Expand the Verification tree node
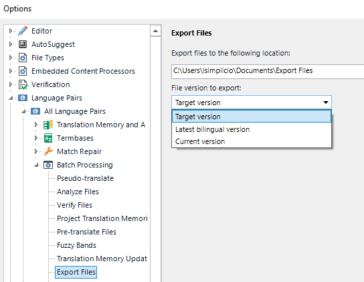The width and height of the screenshot is (364, 282). click(x=10, y=84)
